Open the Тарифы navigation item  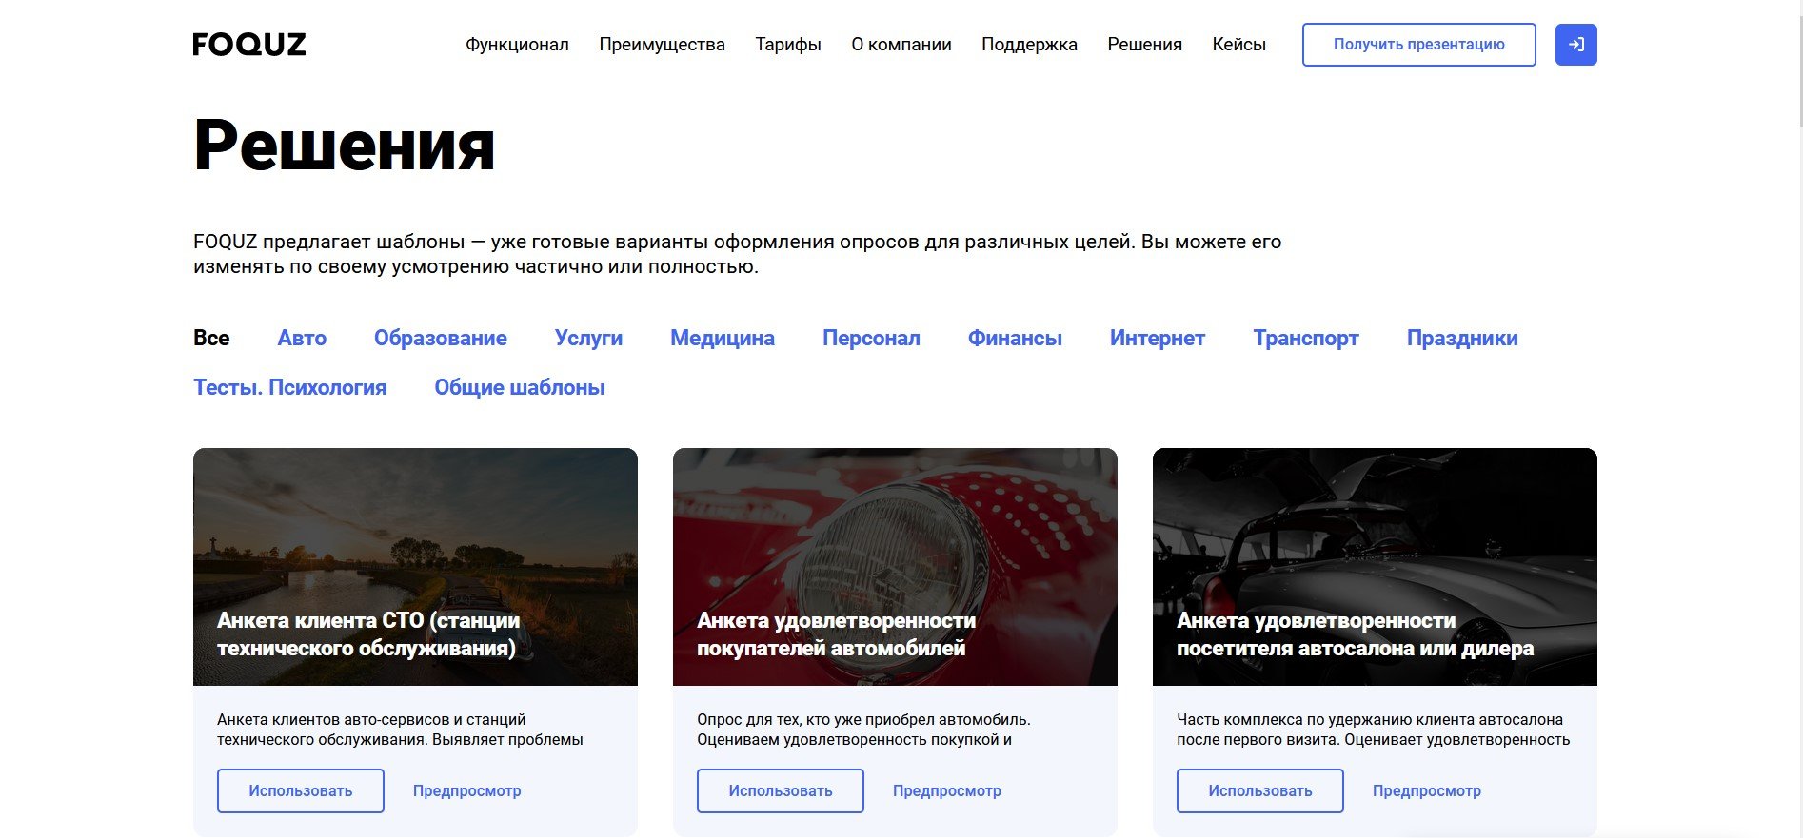[x=787, y=45]
